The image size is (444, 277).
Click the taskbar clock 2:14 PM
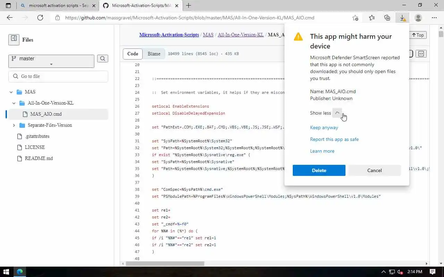tap(414, 272)
